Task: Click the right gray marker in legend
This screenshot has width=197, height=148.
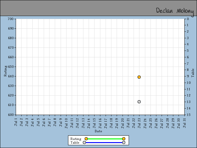Action: pyautogui.click(x=124, y=142)
